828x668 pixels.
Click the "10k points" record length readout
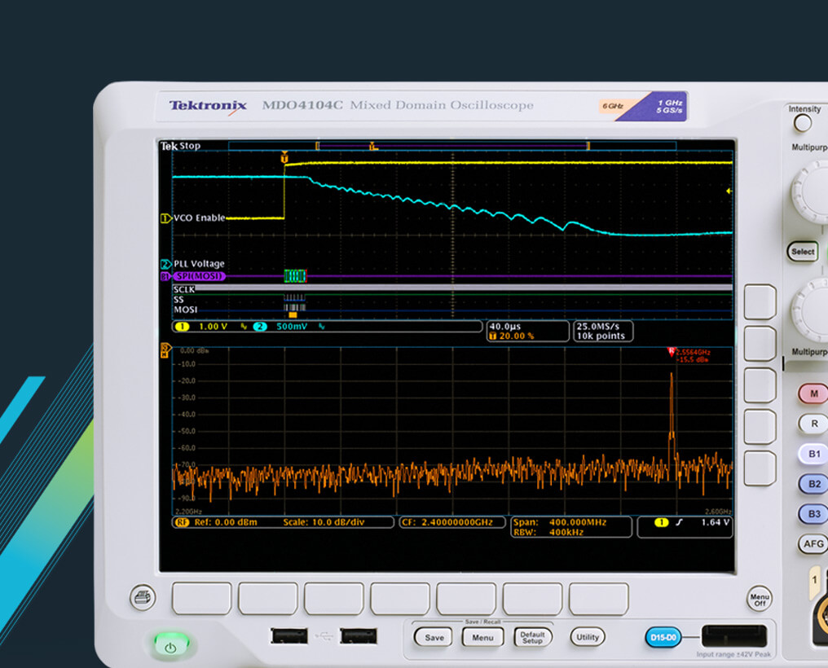(x=601, y=336)
